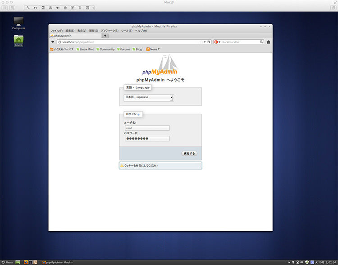Open Blog bookmark
This screenshot has width=338, height=265.
[137, 49]
